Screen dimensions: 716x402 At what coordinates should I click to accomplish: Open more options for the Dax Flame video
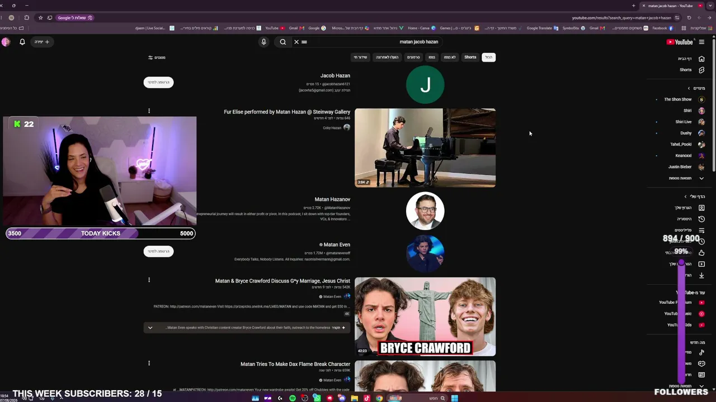click(x=149, y=363)
